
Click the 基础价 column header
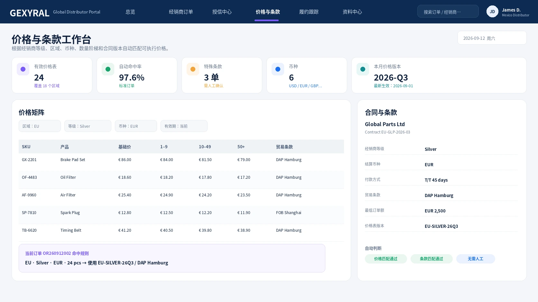(125, 147)
